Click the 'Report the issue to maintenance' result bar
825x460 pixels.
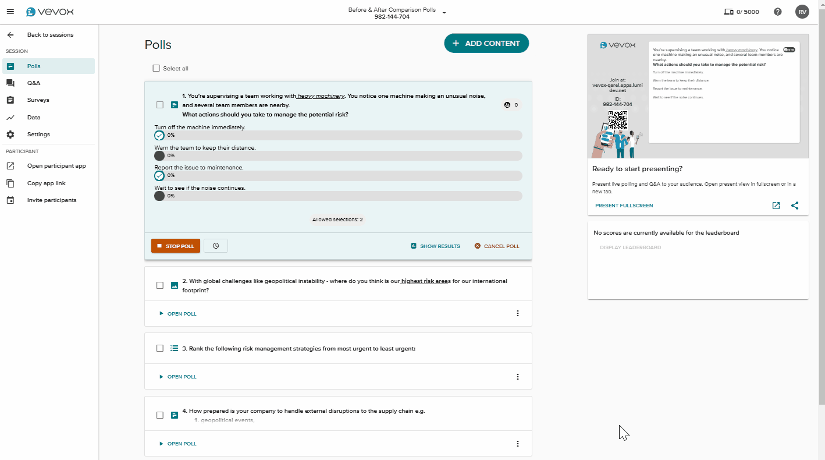343,175
